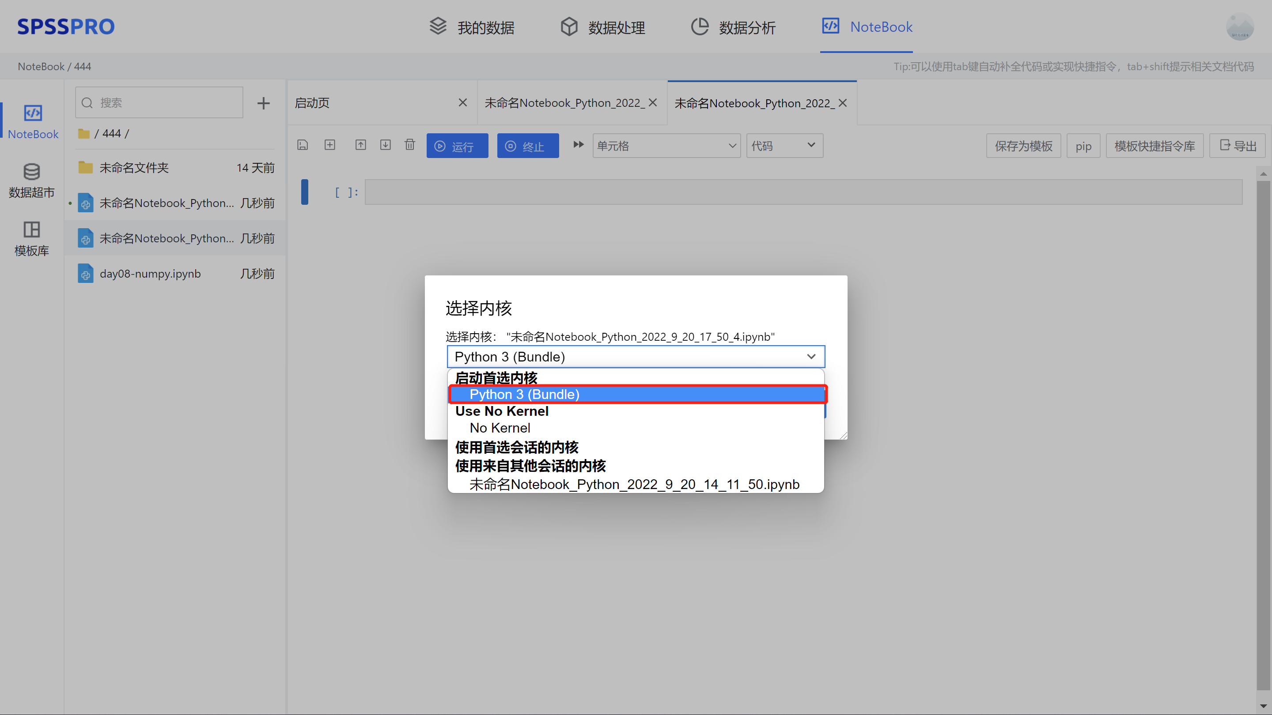The image size is (1272, 715).
Task: Open the 代码 cell type dropdown
Action: (x=784, y=146)
